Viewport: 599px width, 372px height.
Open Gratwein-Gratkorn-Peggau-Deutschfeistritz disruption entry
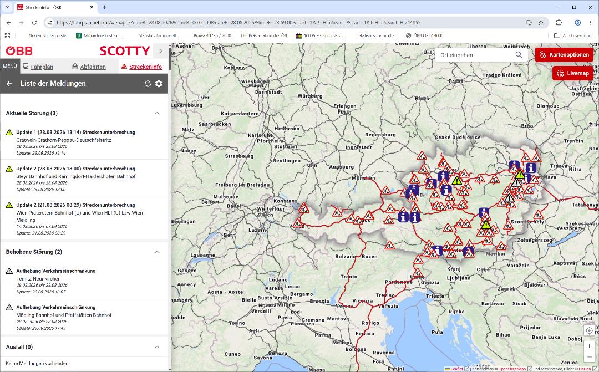[x=84, y=142]
